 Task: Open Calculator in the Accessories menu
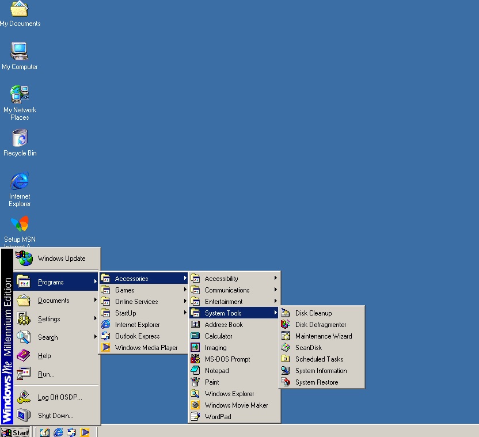(218, 336)
